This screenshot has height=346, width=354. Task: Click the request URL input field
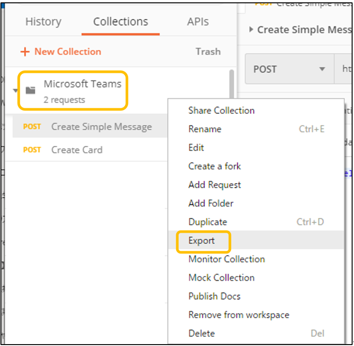[343, 69]
